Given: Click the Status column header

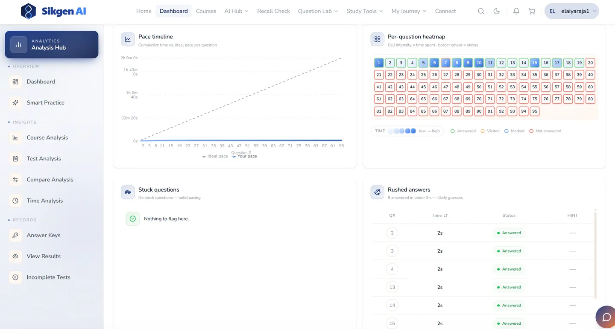Looking at the screenshot, I should click(x=509, y=215).
